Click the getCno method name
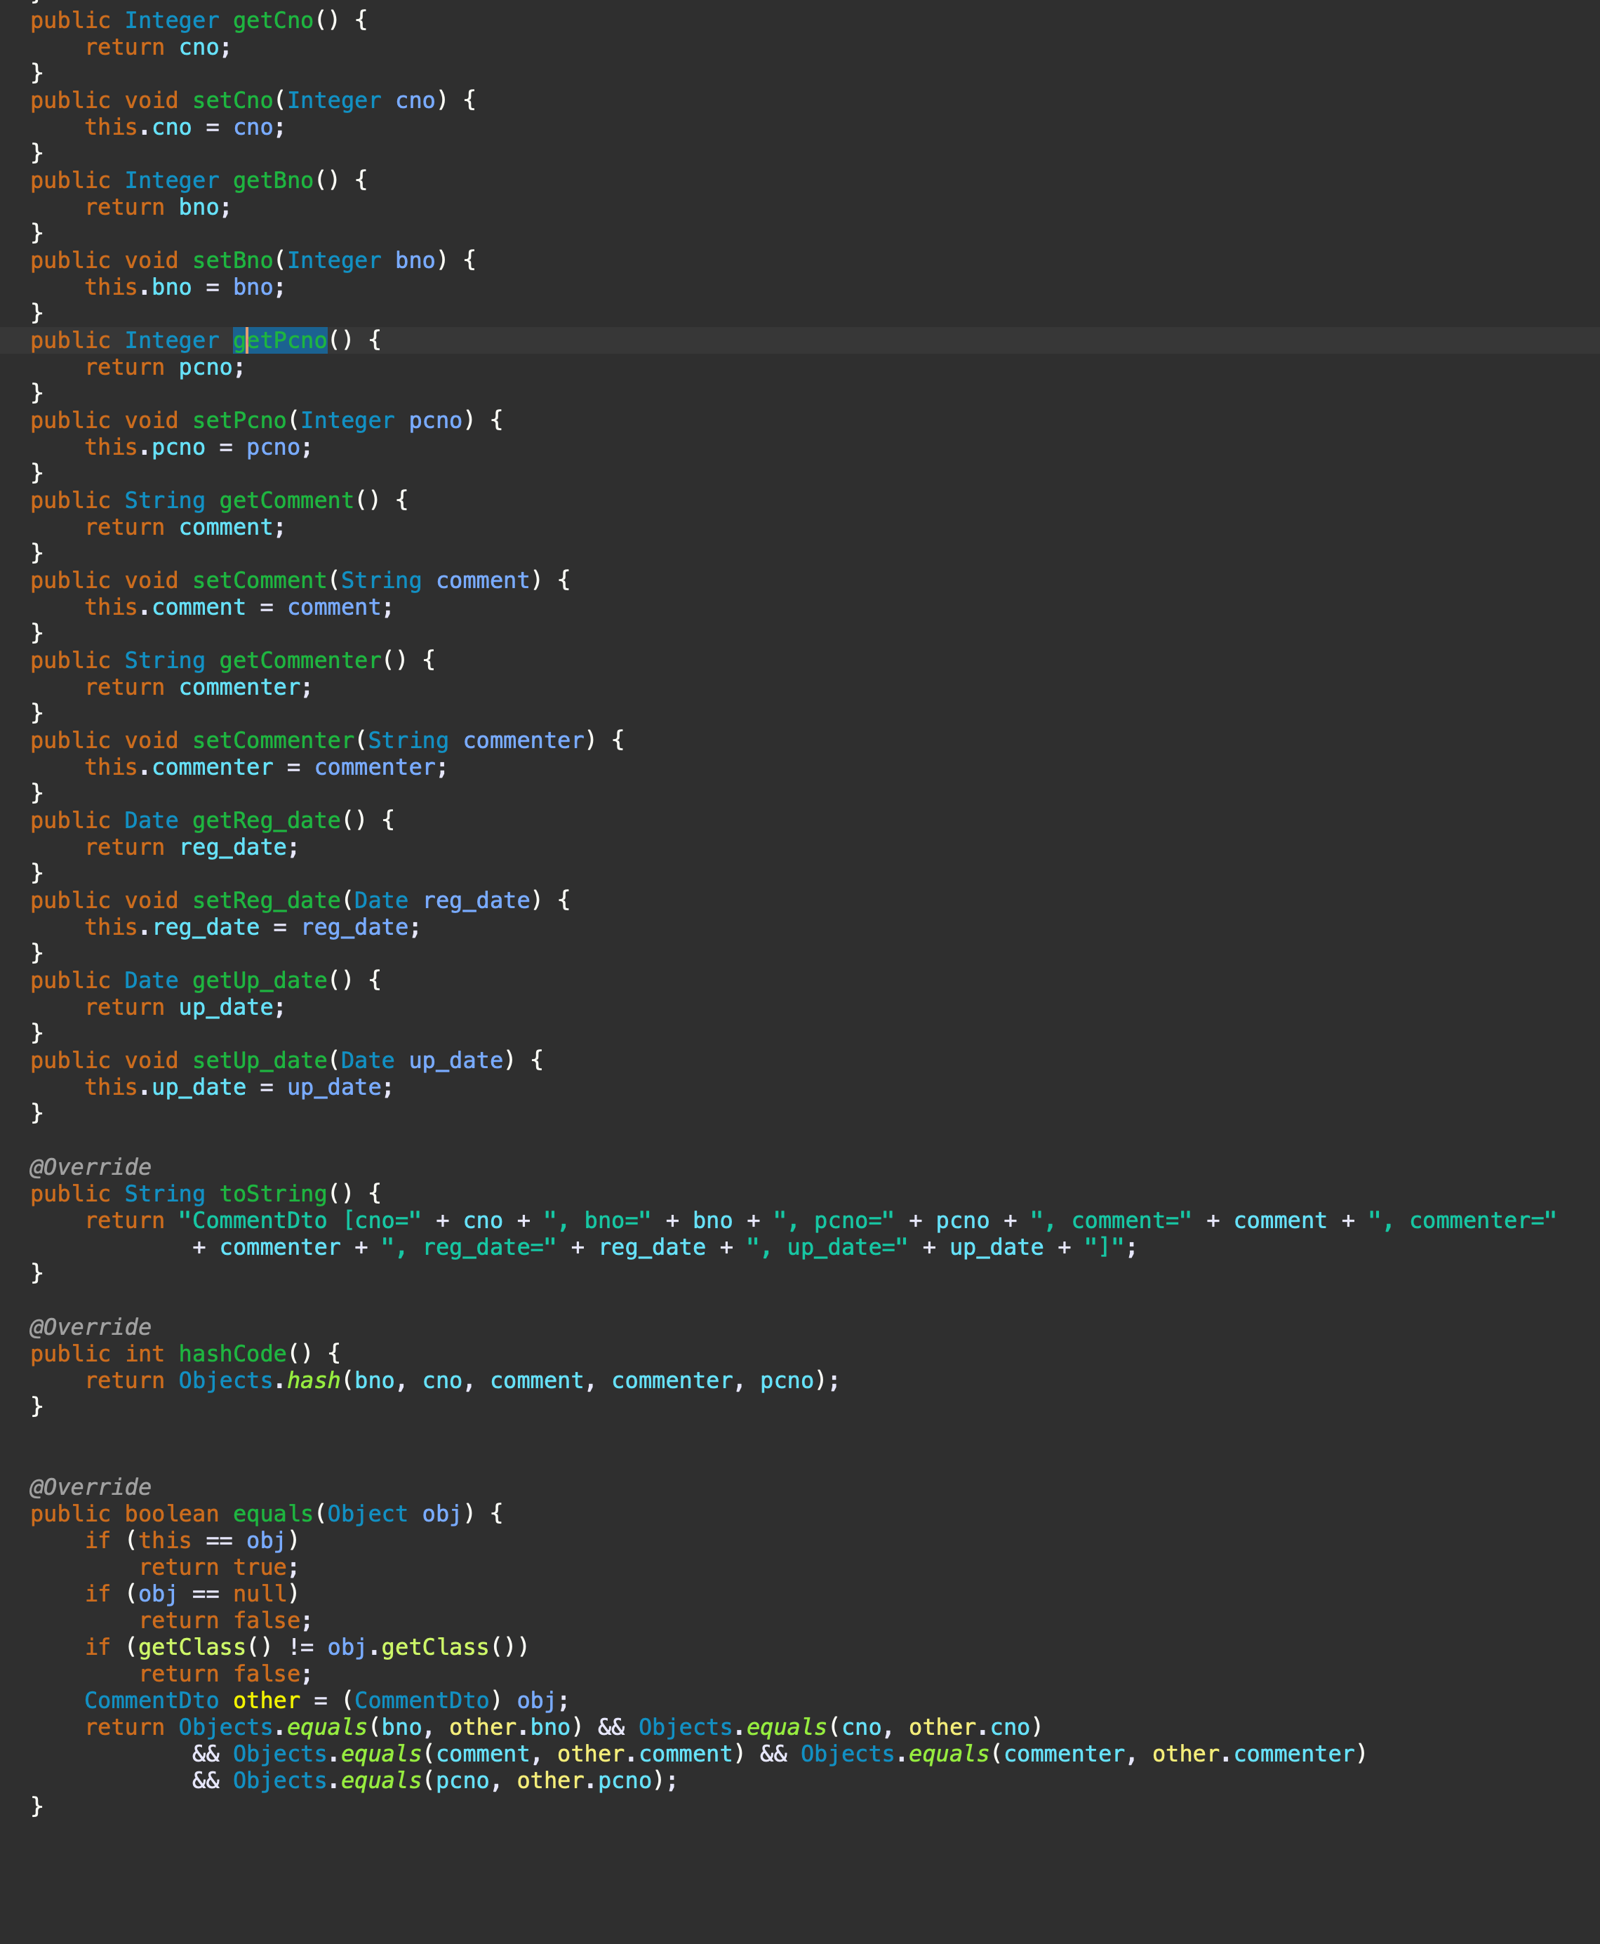Viewport: 1600px width, 1944px height. pos(273,20)
